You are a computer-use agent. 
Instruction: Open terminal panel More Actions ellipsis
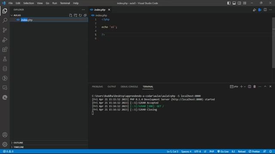(260, 86)
